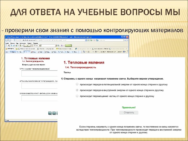Click the answer field under question 1
This screenshot has width=188, height=141.
pos(39,73)
